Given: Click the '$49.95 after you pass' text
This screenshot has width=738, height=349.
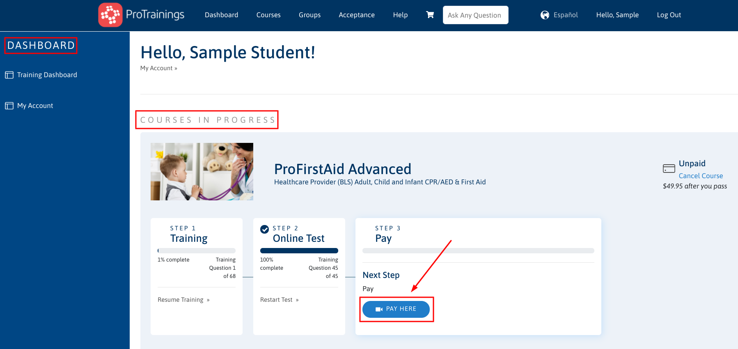Looking at the screenshot, I should coord(695,186).
